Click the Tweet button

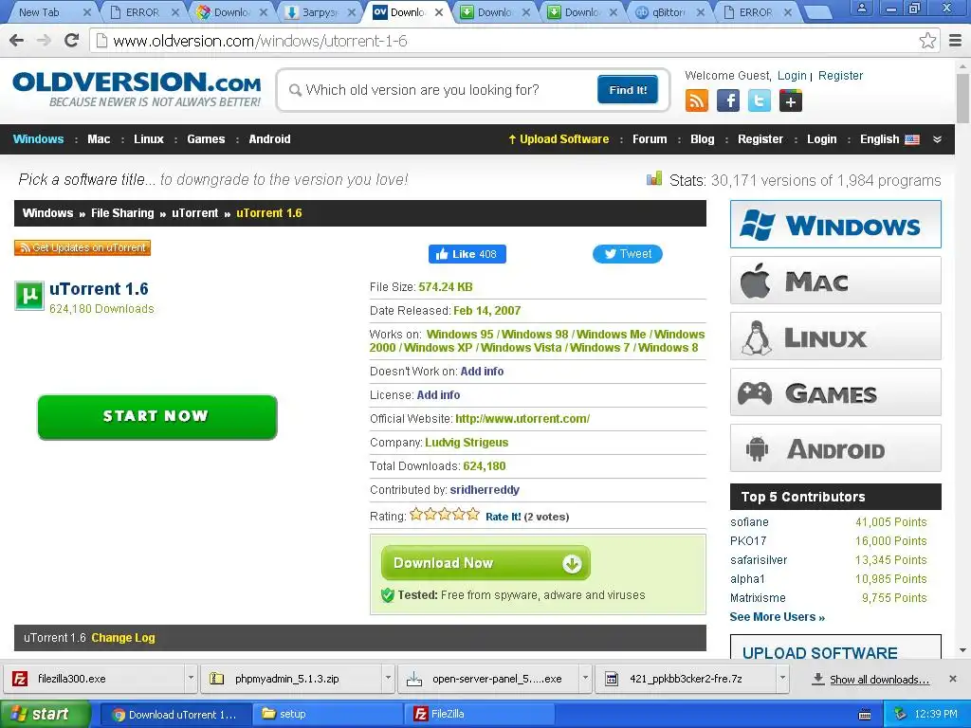coord(628,254)
